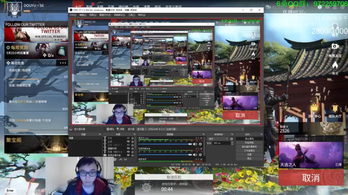Select 场景 item in scenes list
Image resolution: width=348 pixels, height=195 pixels.
click(85, 138)
